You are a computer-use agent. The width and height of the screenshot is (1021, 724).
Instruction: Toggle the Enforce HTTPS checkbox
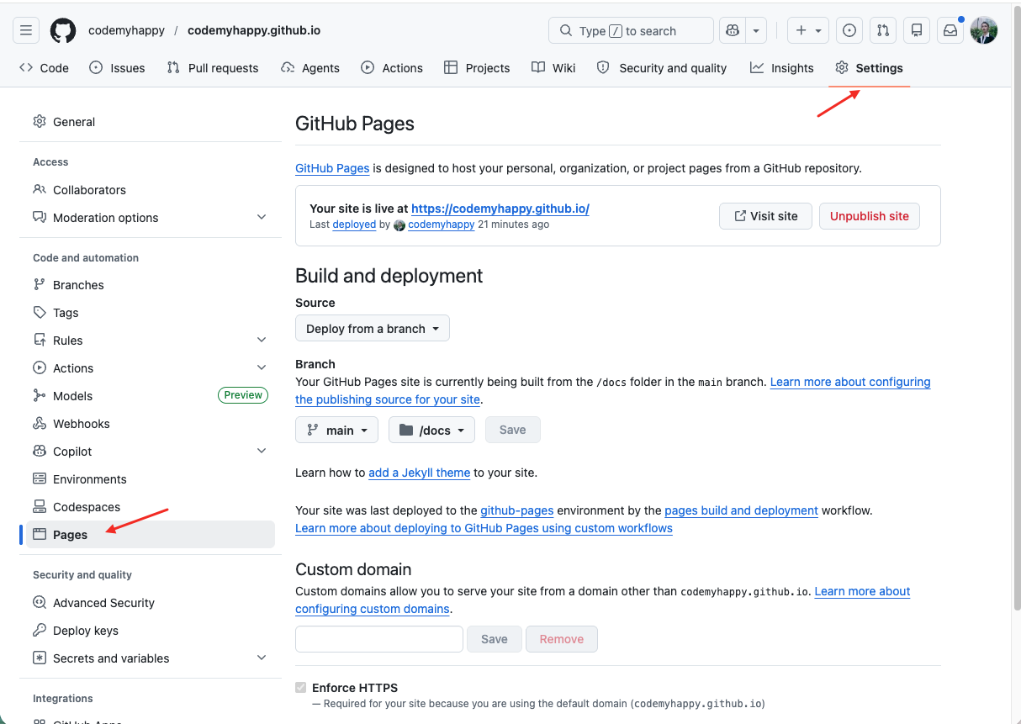pyautogui.click(x=301, y=688)
